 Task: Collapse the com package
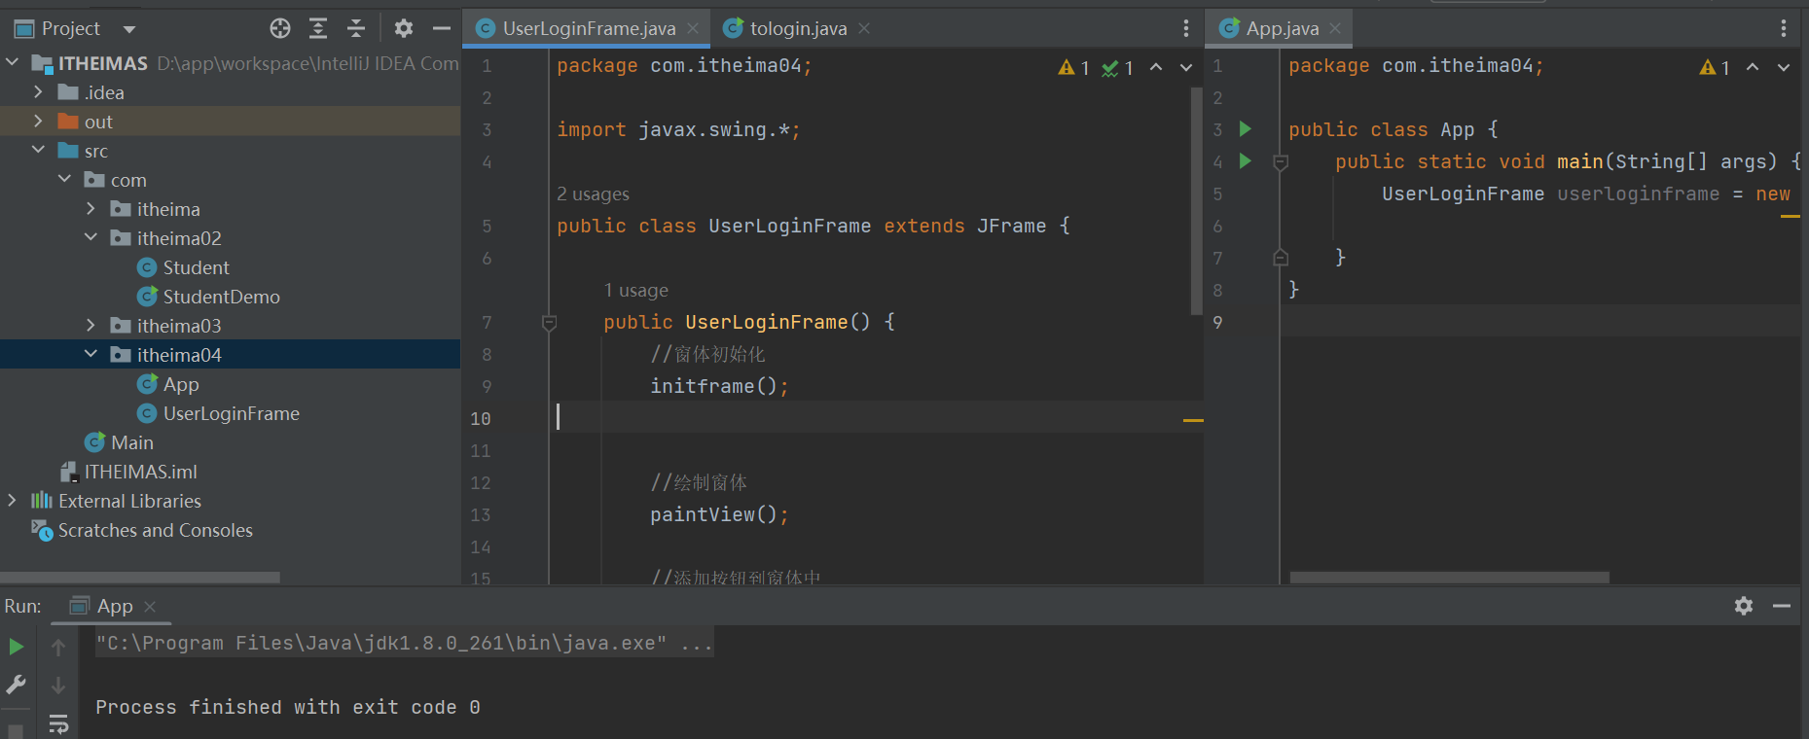(x=64, y=180)
